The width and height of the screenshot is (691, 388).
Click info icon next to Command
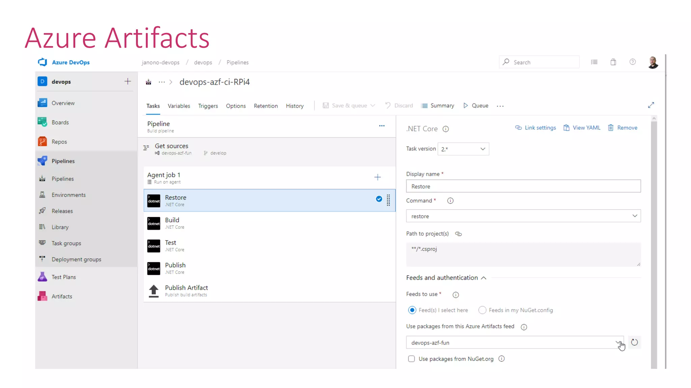(450, 201)
